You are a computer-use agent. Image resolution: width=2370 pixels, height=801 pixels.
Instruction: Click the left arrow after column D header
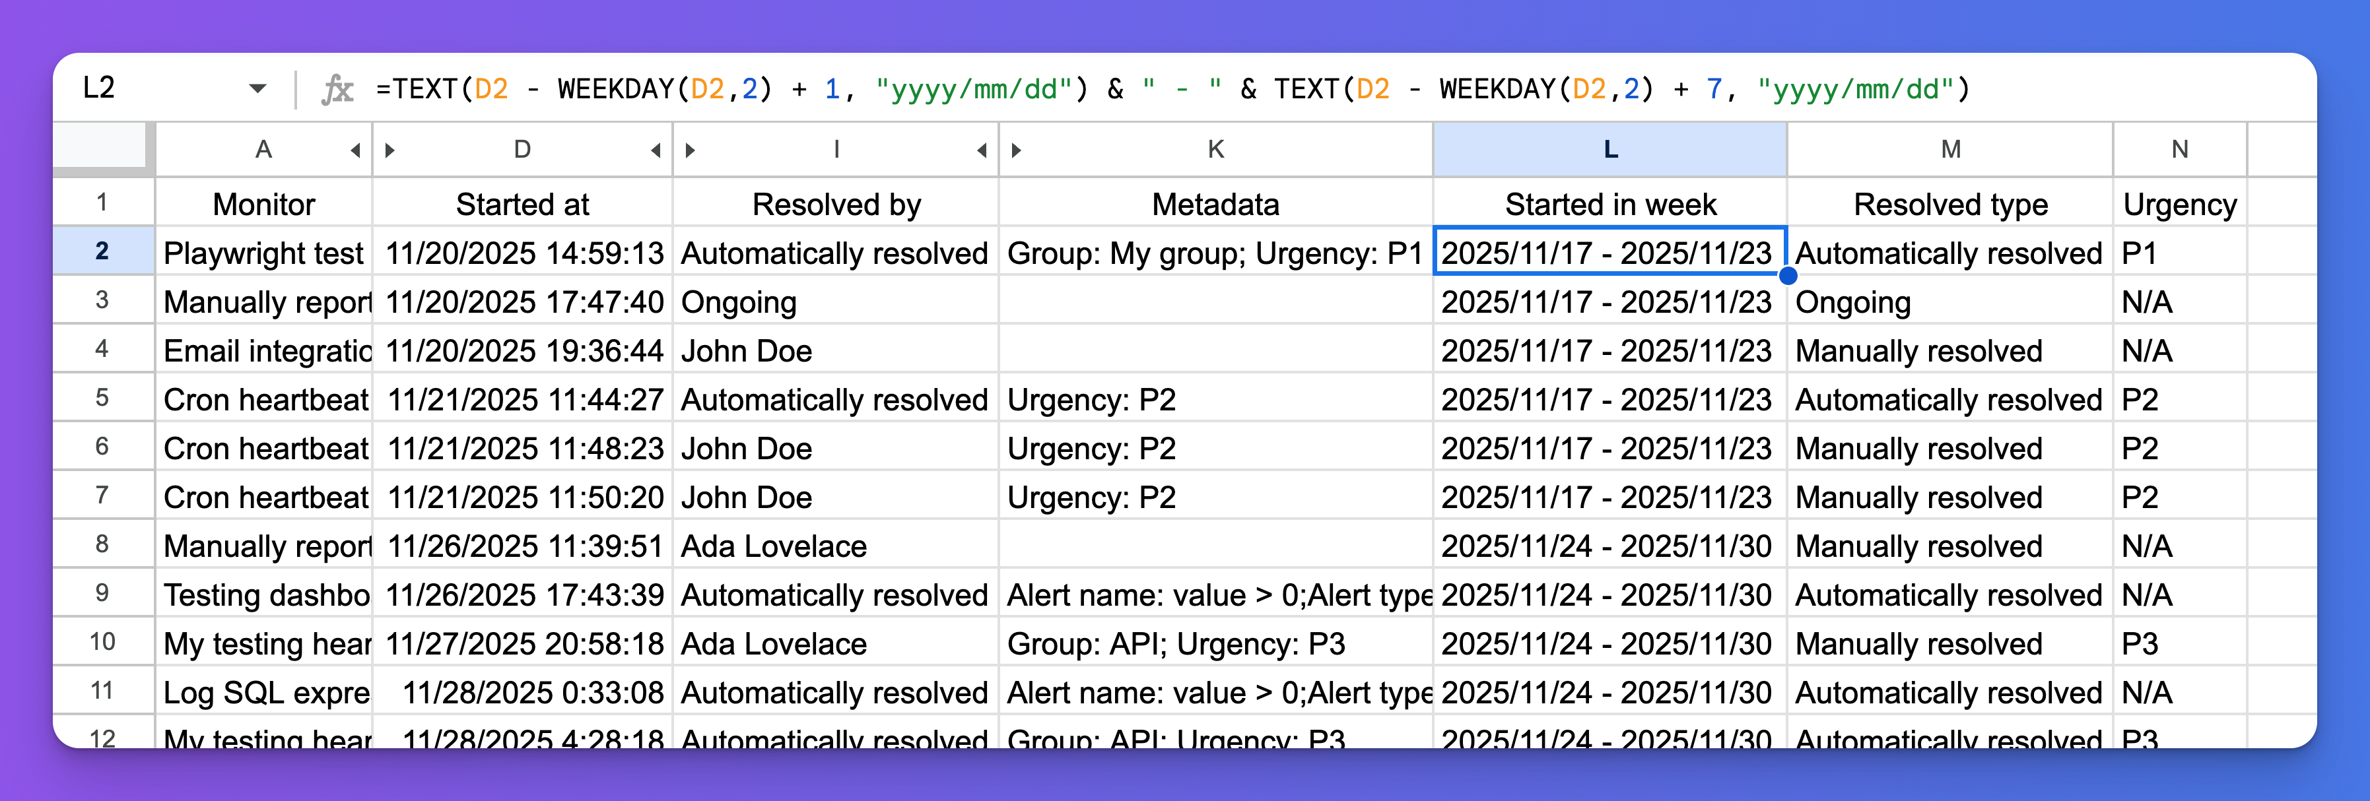655,150
